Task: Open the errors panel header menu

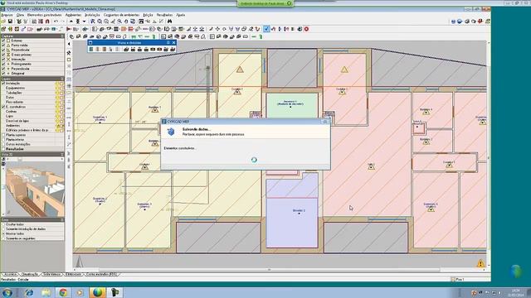Action: (62, 219)
